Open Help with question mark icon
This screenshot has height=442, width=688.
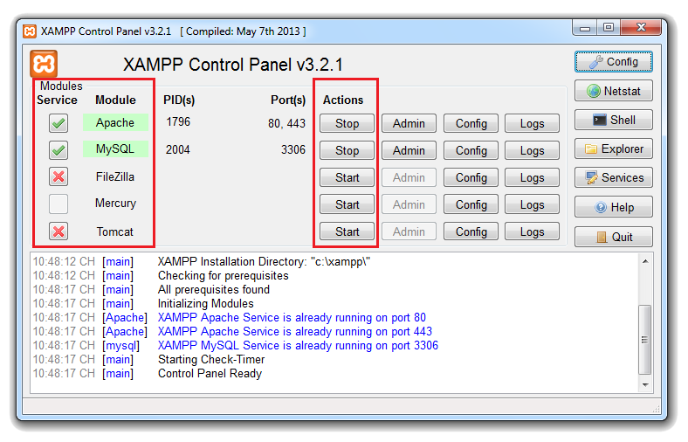click(613, 207)
